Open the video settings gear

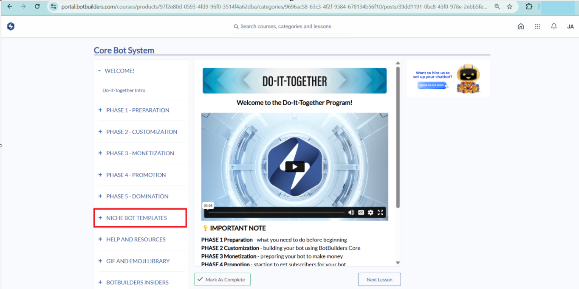click(x=371, y=213)
